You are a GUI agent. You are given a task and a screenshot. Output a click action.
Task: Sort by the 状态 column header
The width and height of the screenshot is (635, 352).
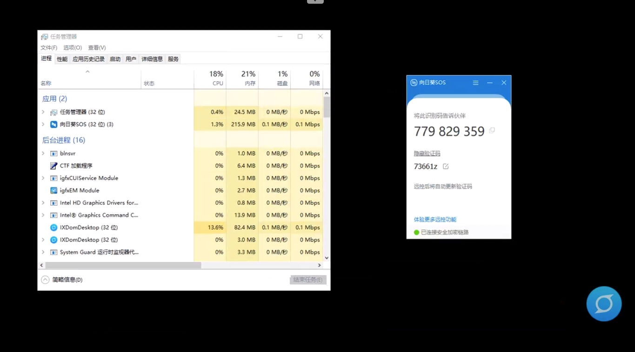tap(167, 78)
